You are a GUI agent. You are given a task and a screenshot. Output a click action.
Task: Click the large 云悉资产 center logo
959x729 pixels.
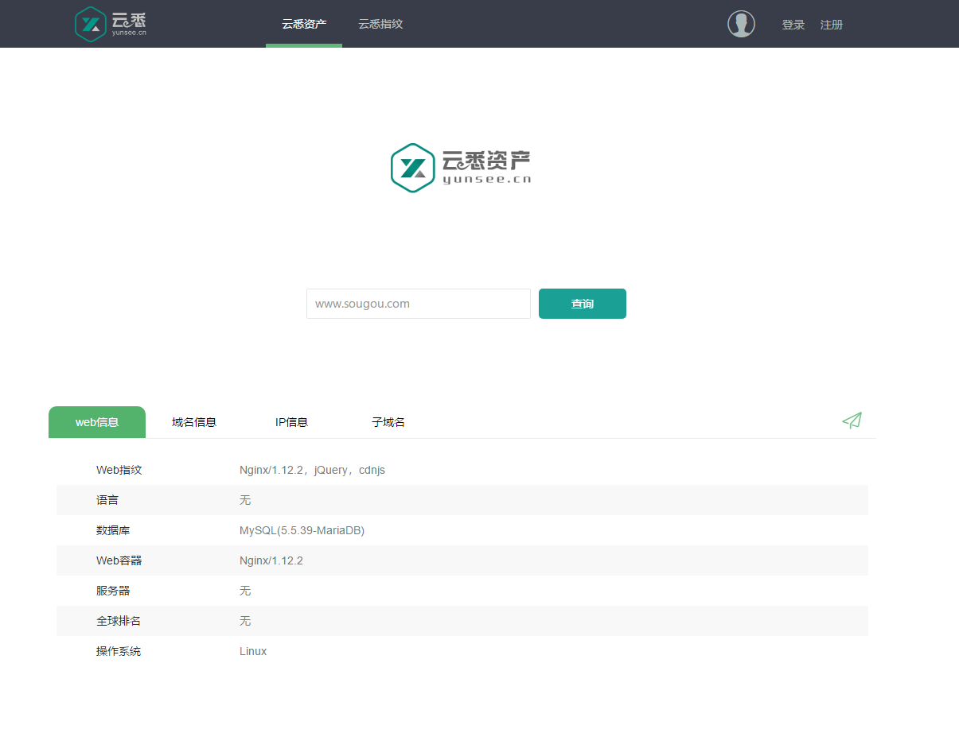tap(461, 168)
